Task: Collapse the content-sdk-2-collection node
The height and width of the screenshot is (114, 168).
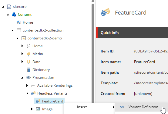Action: 12,30
